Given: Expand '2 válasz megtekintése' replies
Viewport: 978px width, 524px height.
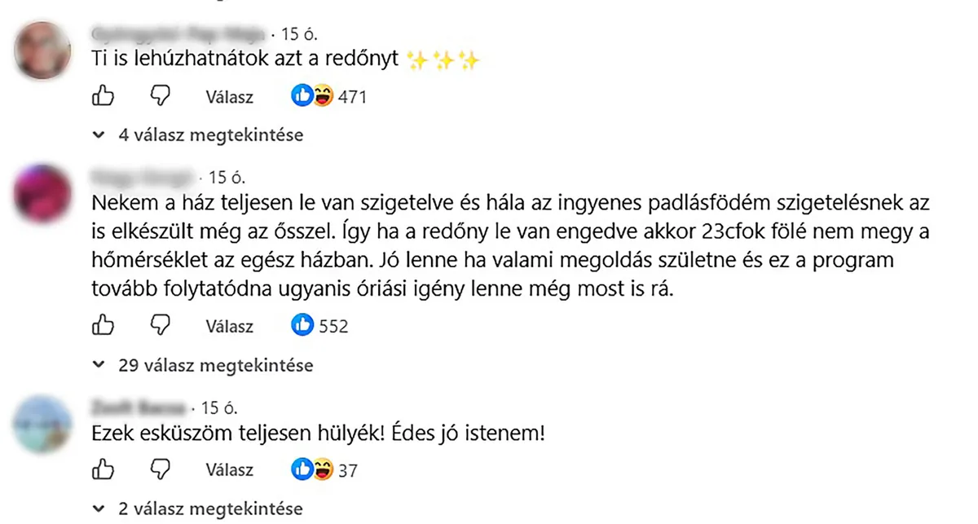Looking at the screenshot, I should [x=200, y=509].
